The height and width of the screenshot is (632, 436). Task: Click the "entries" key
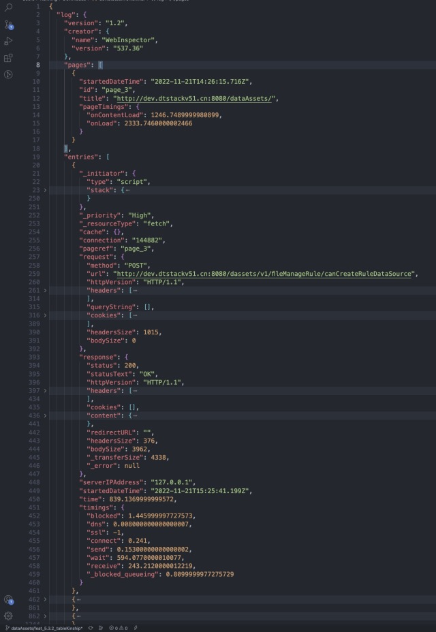[81, 157]
